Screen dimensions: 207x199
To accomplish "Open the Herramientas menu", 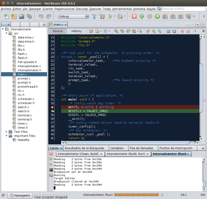I will tap(123, 9).
